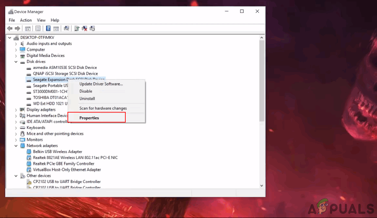The width and height of the screenshot is (377, 218).
Task: Click the scan for hardware changes toolbar icon
Action: (67, 29)
